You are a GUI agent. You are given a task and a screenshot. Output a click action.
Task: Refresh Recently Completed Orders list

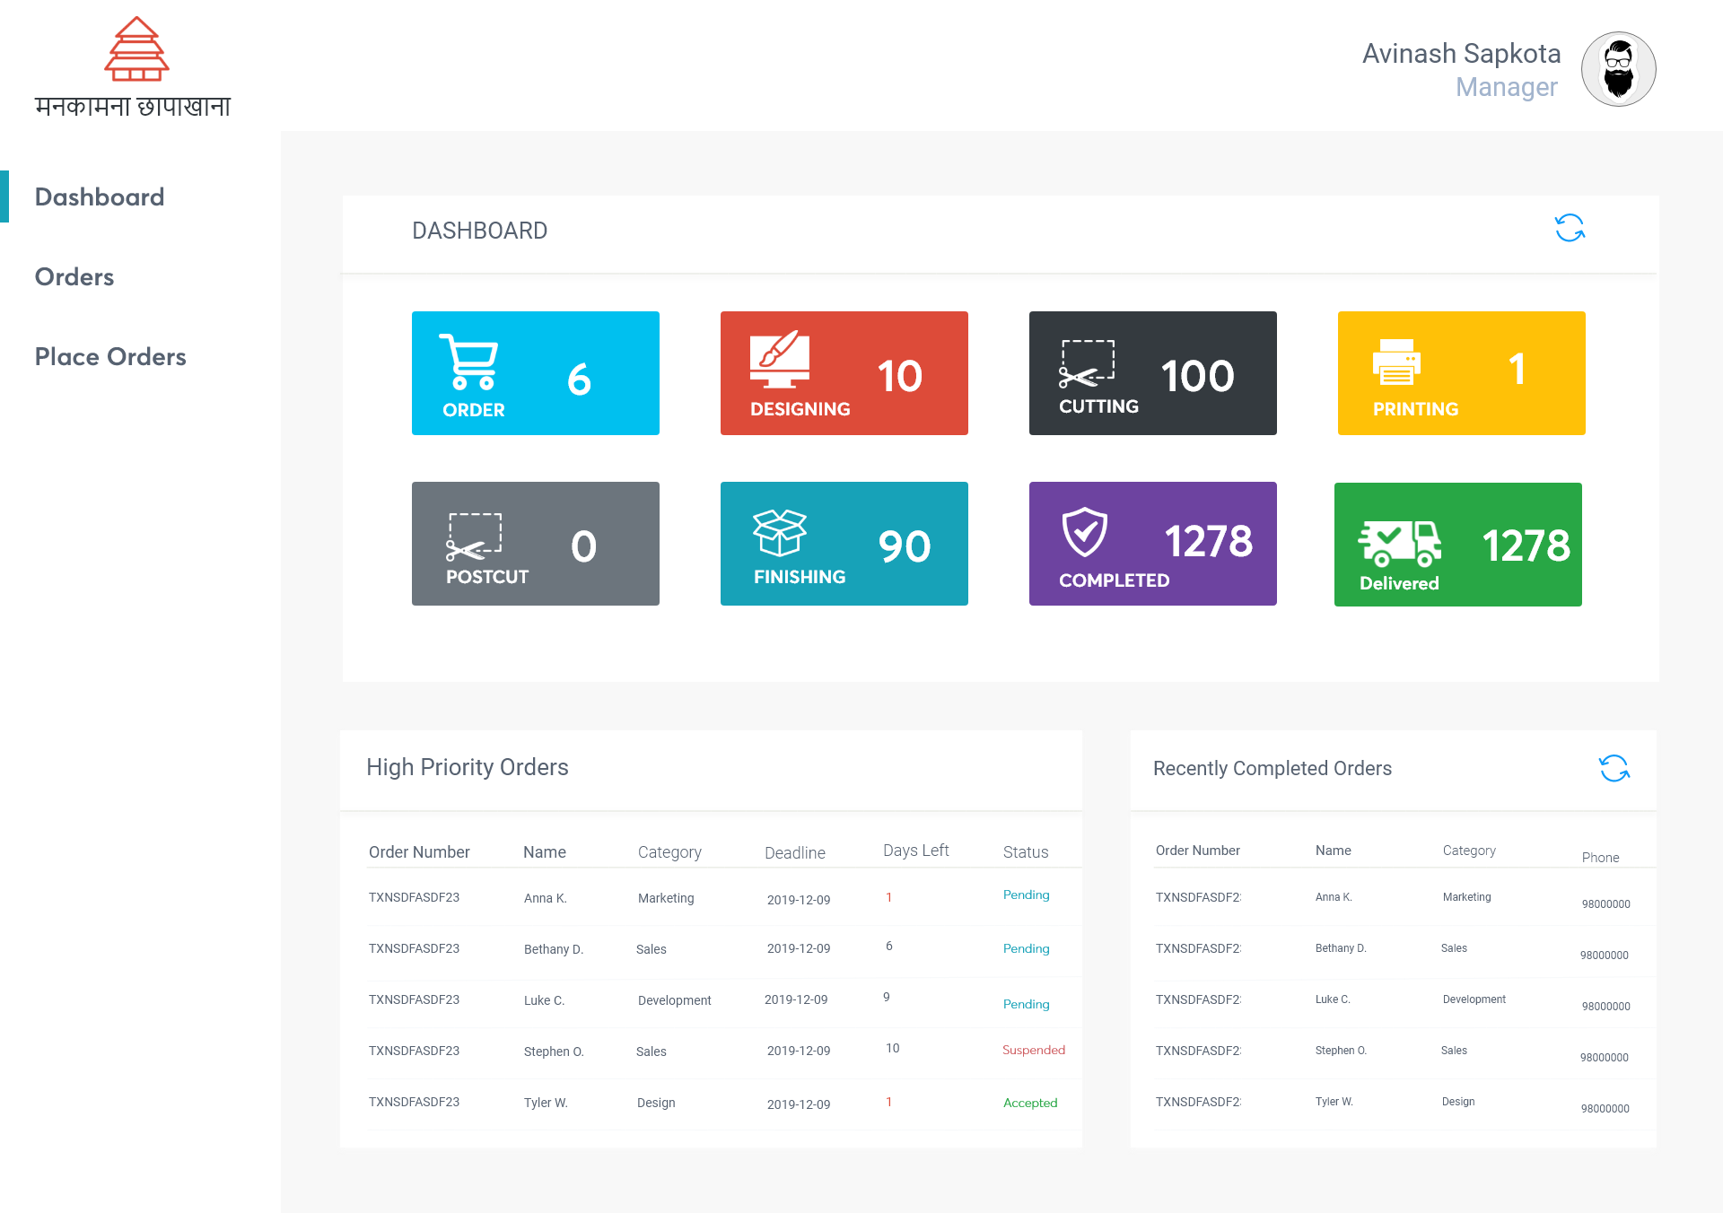(1614, 768)
